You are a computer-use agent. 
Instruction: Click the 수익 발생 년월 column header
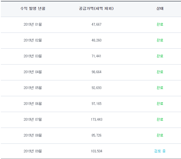33,9
